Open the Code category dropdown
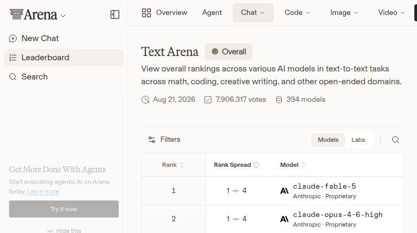The width and height of the screenshot is (417, 233). (297, 13)
